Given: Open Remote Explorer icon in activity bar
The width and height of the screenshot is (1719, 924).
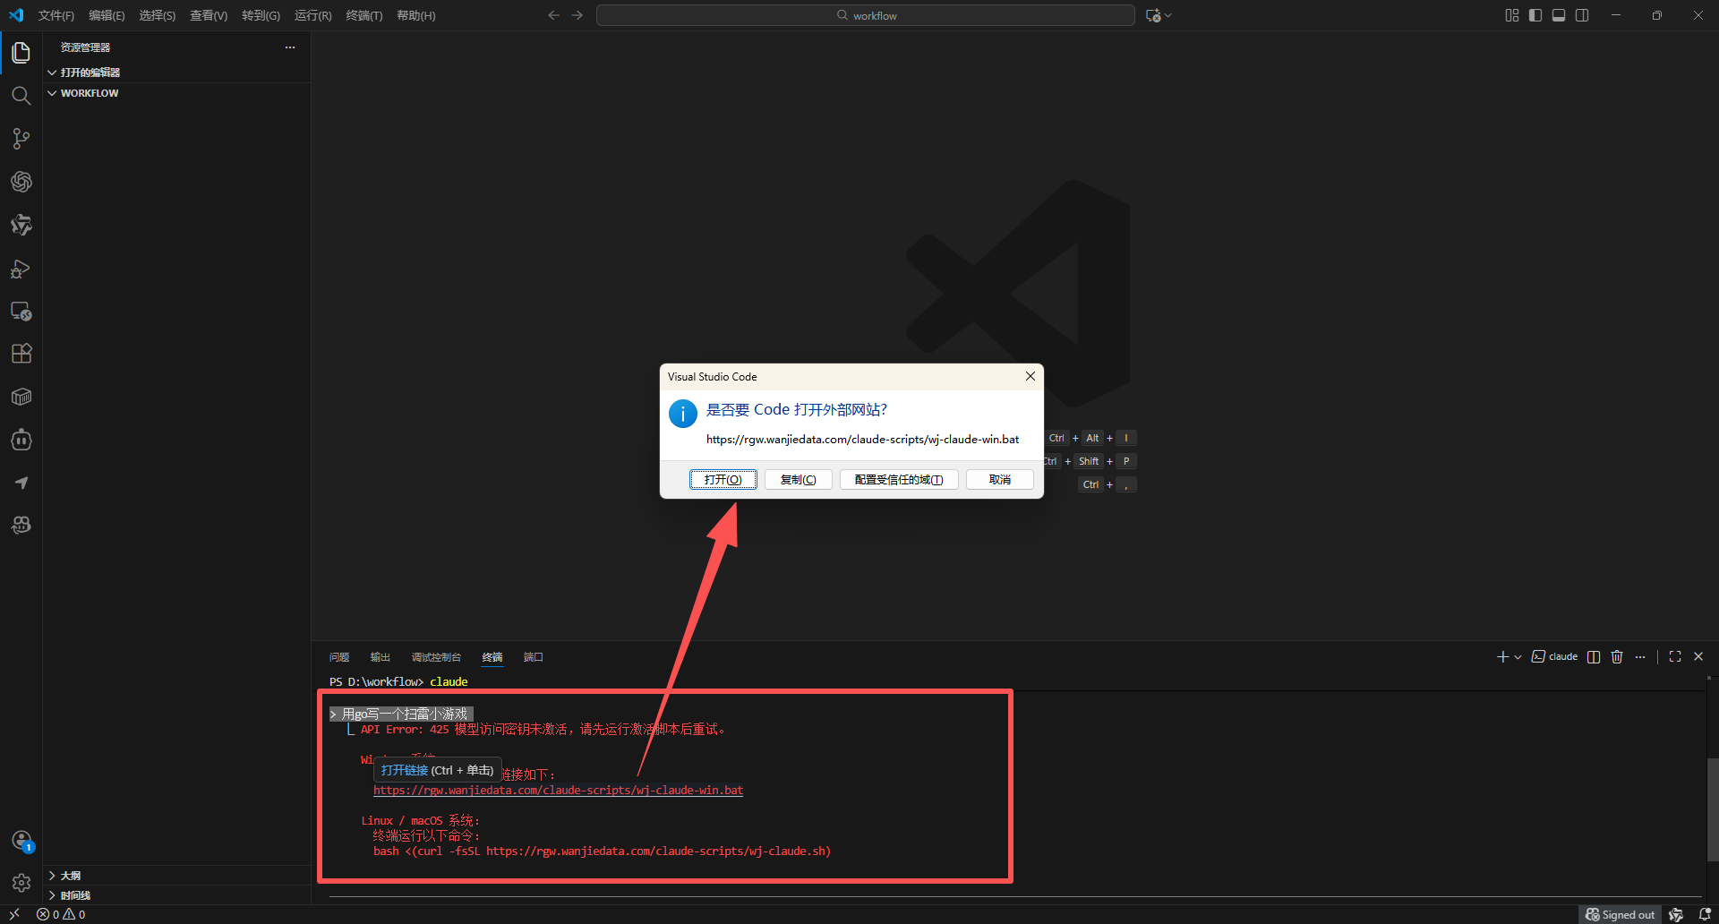Looking at the screenshot, I should pos(21,312).
